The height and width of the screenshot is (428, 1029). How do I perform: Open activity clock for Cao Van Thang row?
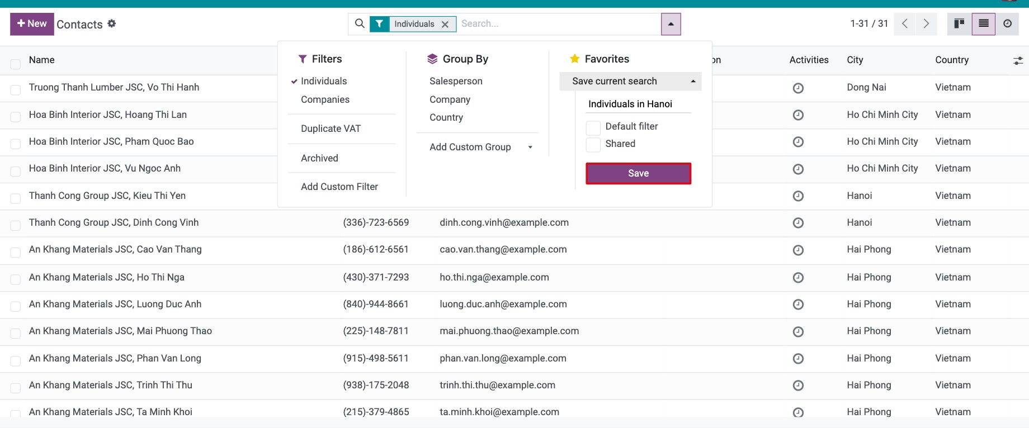[798, 250]
